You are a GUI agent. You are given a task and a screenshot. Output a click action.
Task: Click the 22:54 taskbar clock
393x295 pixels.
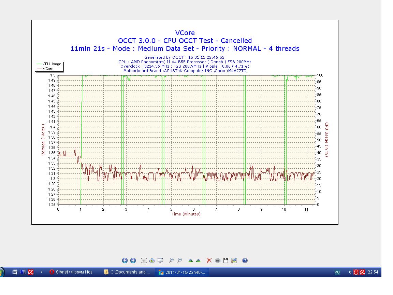click(x=373, y=272)
